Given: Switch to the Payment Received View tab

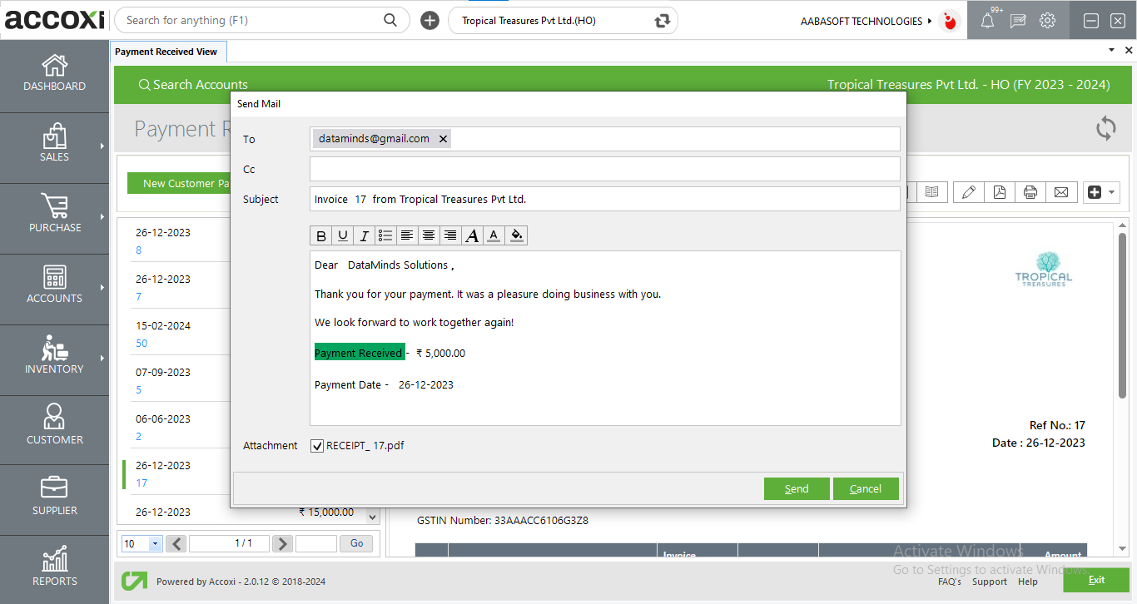Looking at the screenshot, I should (167, 51).
